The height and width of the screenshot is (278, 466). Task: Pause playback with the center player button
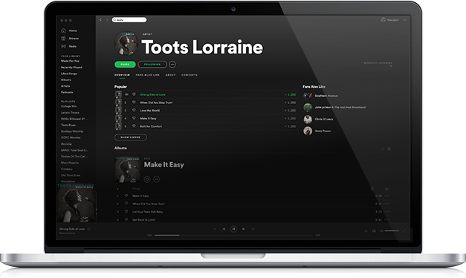pos(233,229)
